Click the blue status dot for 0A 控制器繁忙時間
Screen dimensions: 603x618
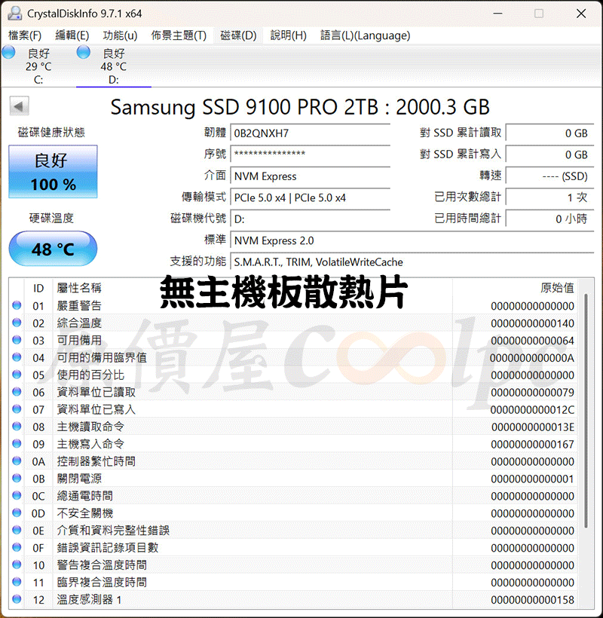[x=17, y=460]
